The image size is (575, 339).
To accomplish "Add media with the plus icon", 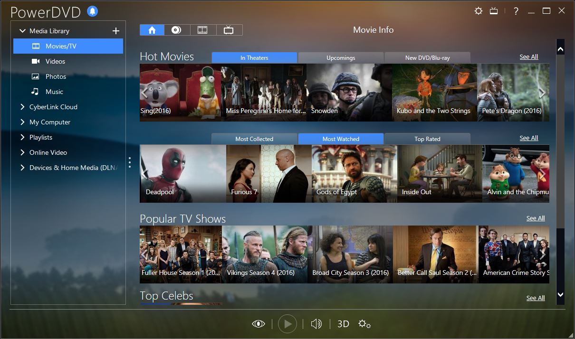I will click(x=115, y=31).
